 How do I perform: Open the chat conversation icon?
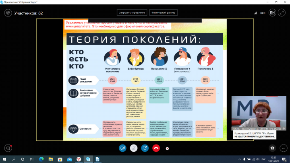[x=7, y=148]
